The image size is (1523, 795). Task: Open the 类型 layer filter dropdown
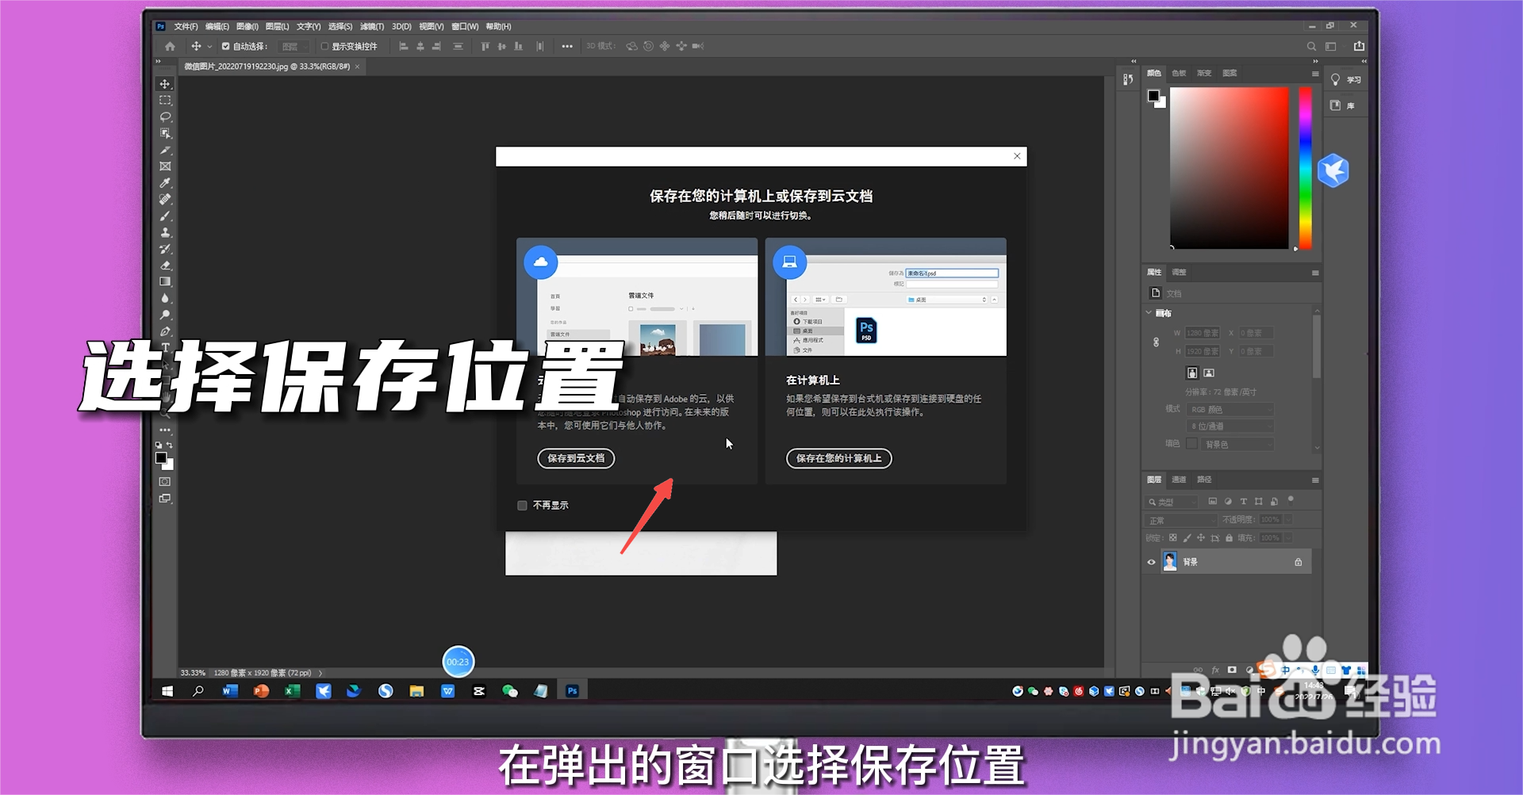pos(1172,502)
